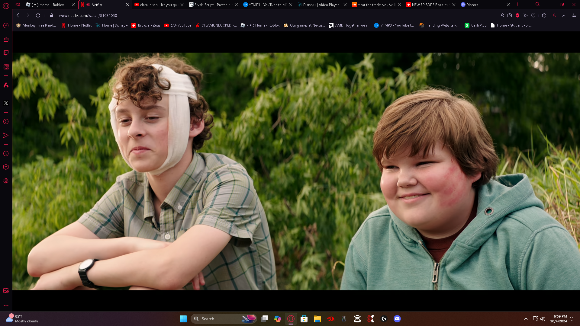Screen dimensions: 580x326
Task: Switch to the Disney+ Video Player tab
Action: coord(322,5)
